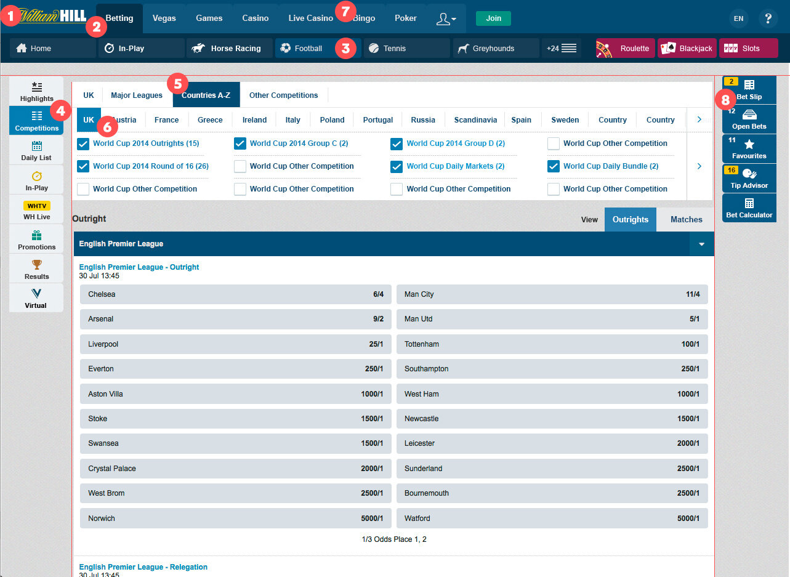The height and width of the screenshot is (577, 790).
Task: Open the EN language selector
Action: point(739,18)
